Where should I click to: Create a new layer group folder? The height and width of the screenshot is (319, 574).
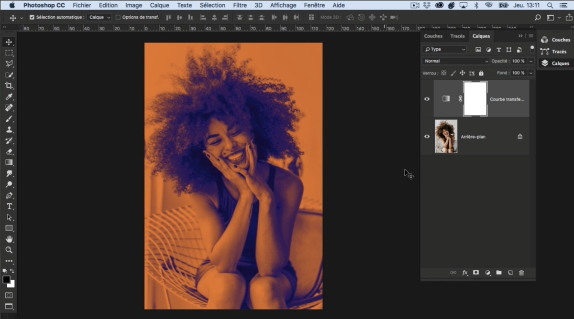click(x=498, y=273)
